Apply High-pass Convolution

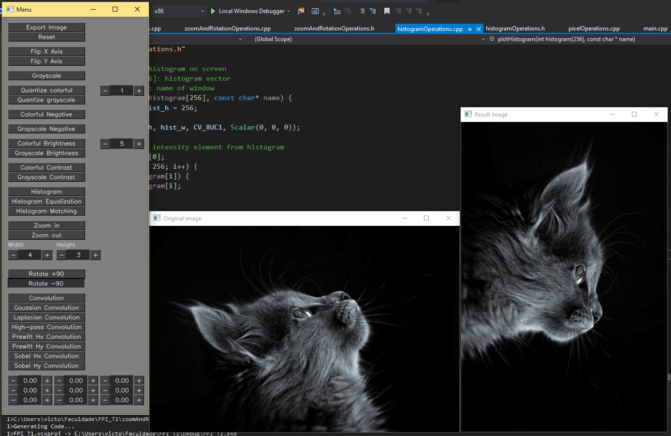click(x=46, y=327)
